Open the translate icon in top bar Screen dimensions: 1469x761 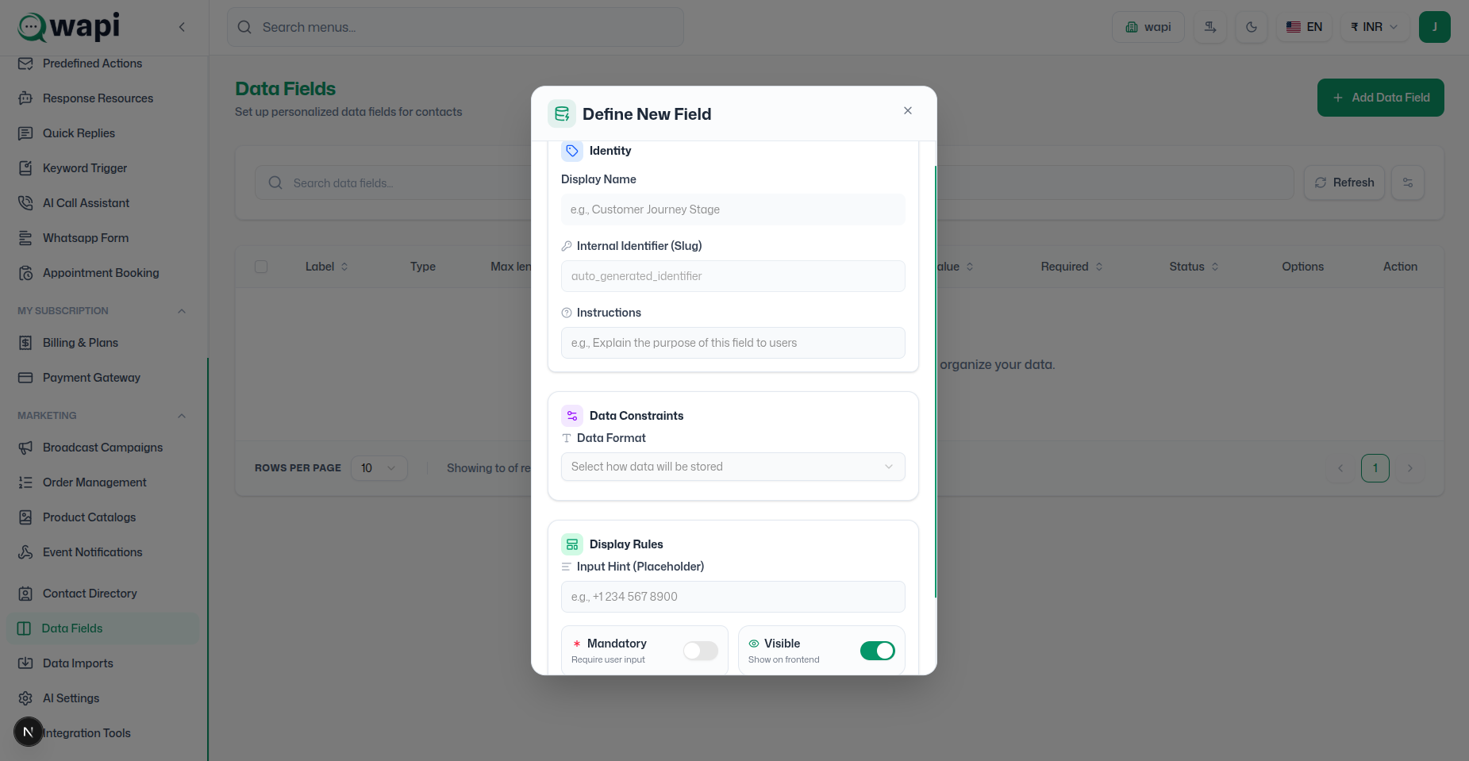(1210, 27)
